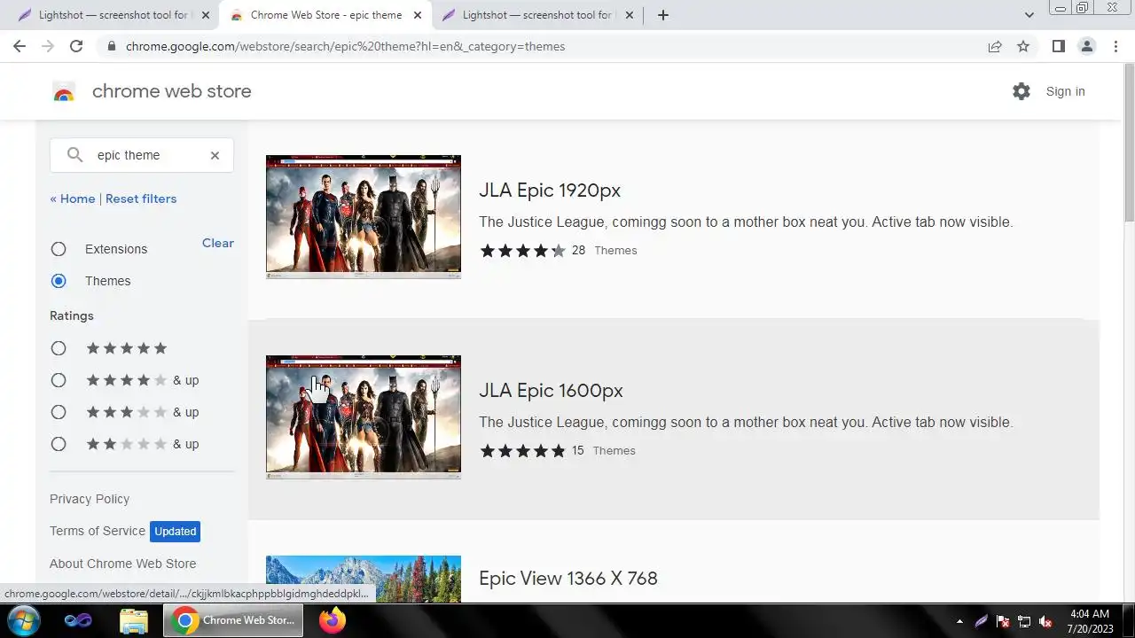Click the 15 ratings star row
Screen dimensions: 1135x638
(522, 451)
